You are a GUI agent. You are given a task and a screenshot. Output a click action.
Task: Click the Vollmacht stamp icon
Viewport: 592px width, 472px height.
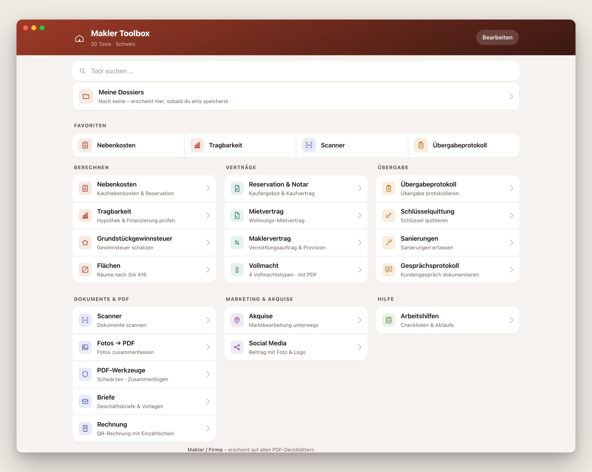[x=237, y=270]
